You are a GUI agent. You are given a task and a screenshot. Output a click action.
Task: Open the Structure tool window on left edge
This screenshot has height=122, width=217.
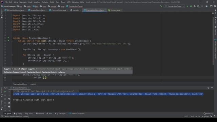pyautogui.click(x=2, y=93)
